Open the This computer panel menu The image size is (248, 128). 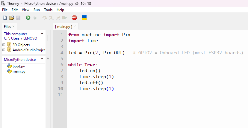pos(42,34)
